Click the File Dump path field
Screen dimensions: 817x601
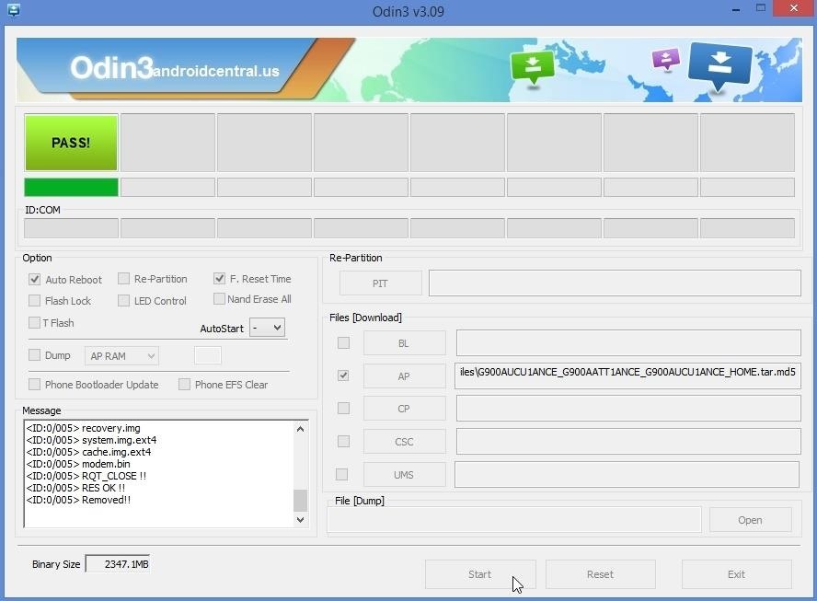[x=514, y=520]
